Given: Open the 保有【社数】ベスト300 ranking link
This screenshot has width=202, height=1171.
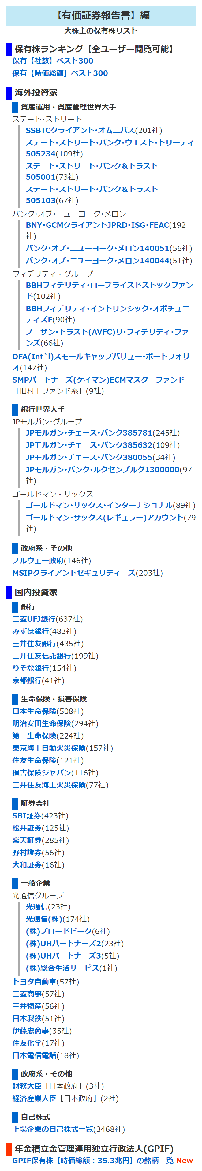Looking at the screenshot, I should (53, 61).
